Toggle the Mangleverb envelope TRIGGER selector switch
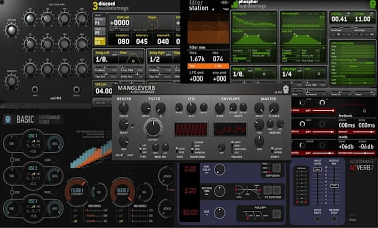Screen dimensions: 378x228 (x=232, y=147)
